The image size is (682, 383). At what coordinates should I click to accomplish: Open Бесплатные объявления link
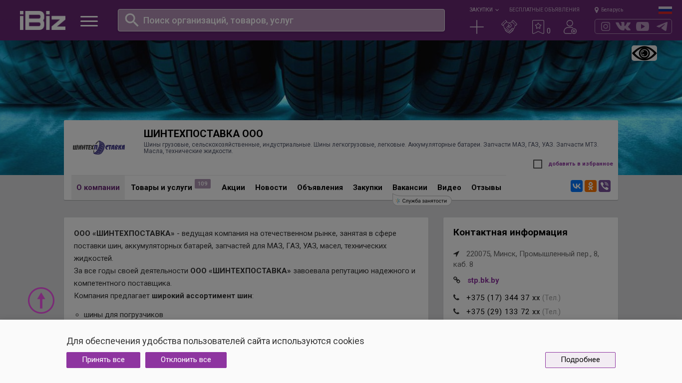click(544, 9)
